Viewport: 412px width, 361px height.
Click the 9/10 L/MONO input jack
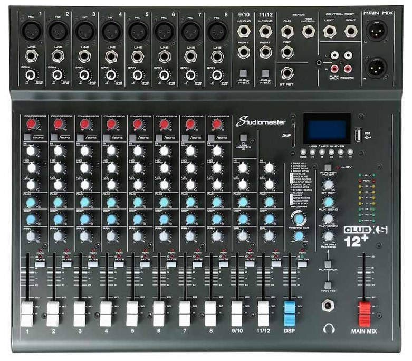tap(244, 31)
